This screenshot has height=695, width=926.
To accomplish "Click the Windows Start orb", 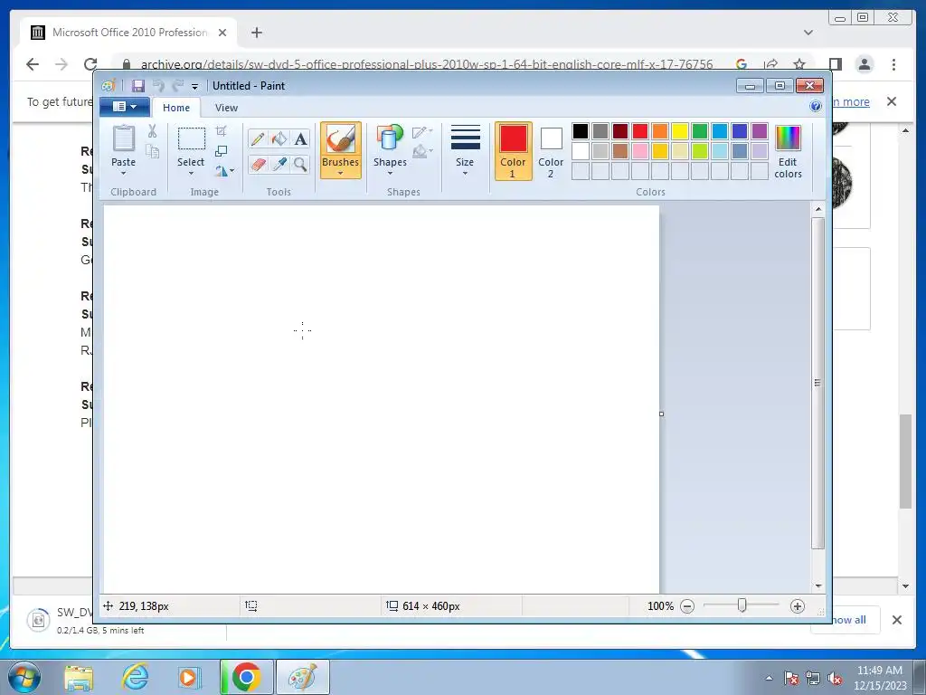I will 24,677.
